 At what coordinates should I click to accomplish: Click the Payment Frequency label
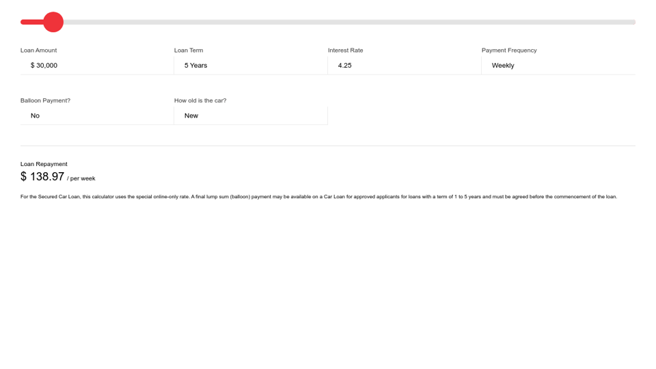[x=509, y=51]
